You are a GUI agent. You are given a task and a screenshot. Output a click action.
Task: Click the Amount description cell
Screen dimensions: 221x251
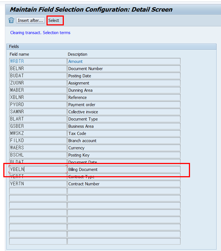click(124, 61)
